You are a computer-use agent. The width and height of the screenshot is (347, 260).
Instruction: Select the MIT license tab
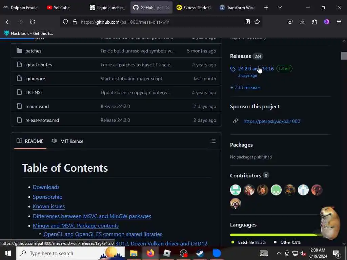[67, 141]
